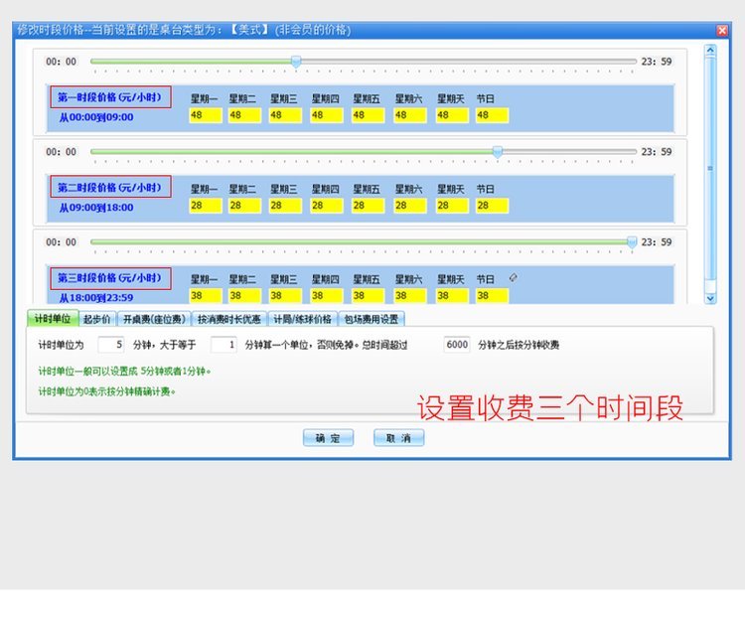Edit second period 星期二 price 28
Image resolution: width=745 pixels, height=618 pixels.
pyautogui.click(x=244, y=206)
